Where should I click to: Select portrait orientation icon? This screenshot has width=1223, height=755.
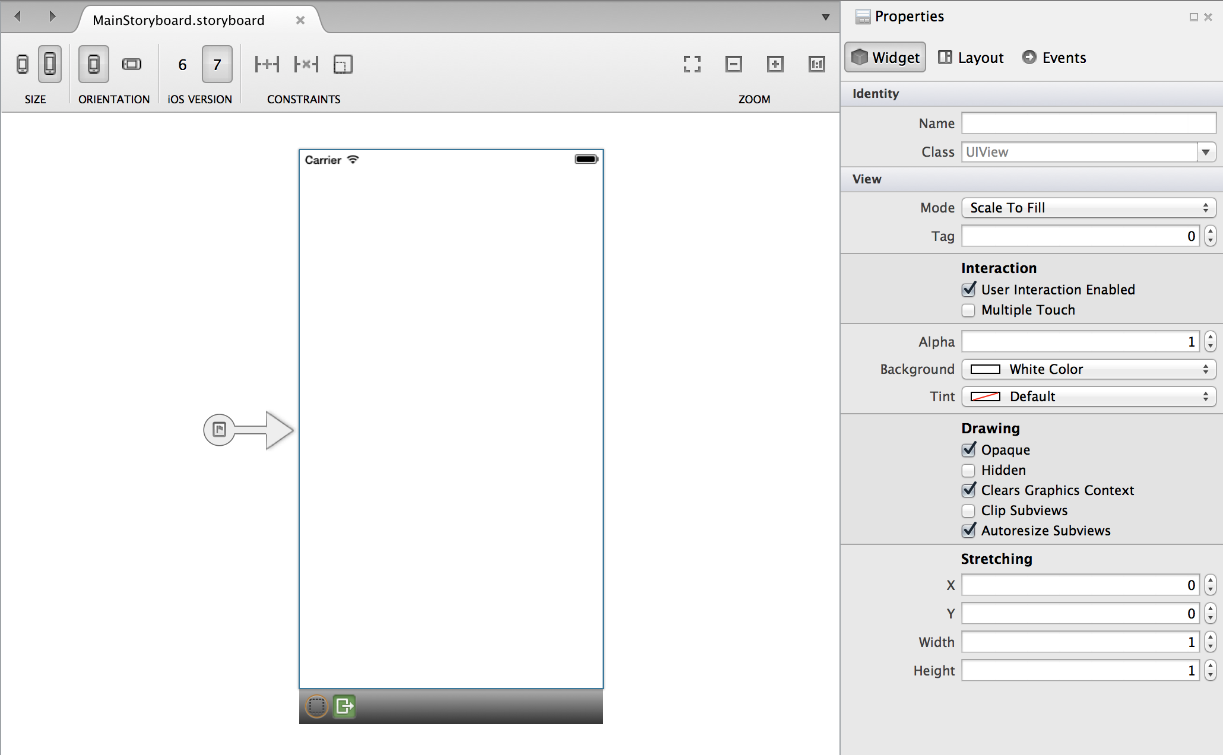point(94,64)
